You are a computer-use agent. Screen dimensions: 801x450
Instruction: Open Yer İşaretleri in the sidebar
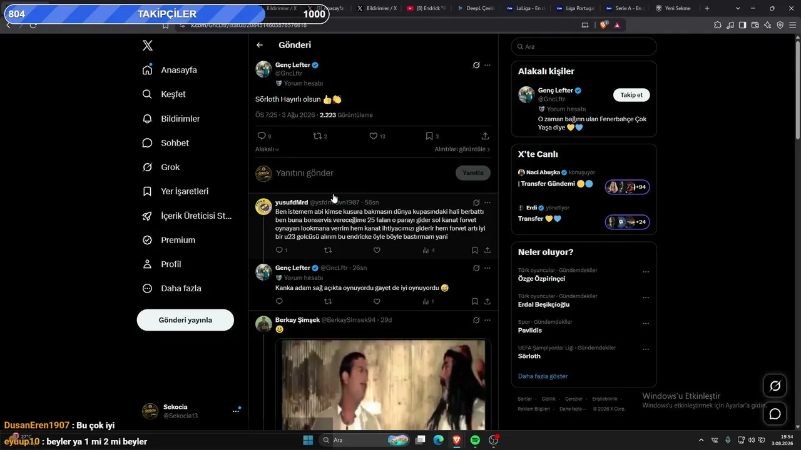point(176,191)
